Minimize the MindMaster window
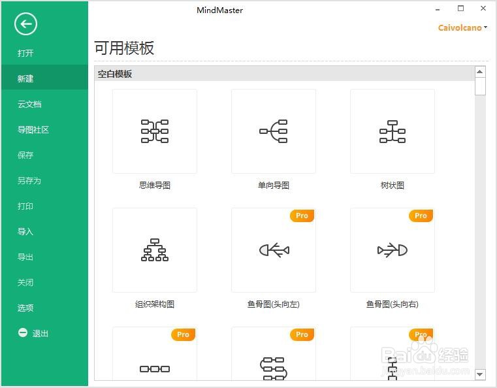 (x=438, y=10)
